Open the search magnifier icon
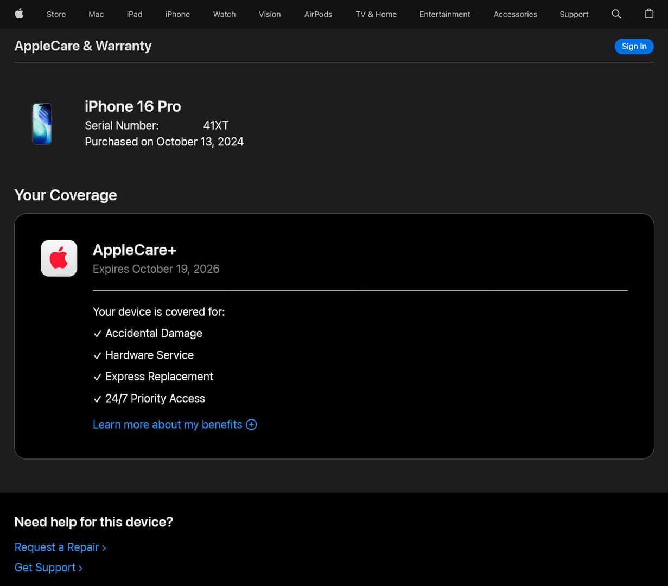This screenshot has height=586, width=668. [616, 14]
